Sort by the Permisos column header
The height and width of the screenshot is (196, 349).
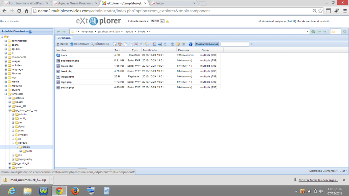(188, 50)
